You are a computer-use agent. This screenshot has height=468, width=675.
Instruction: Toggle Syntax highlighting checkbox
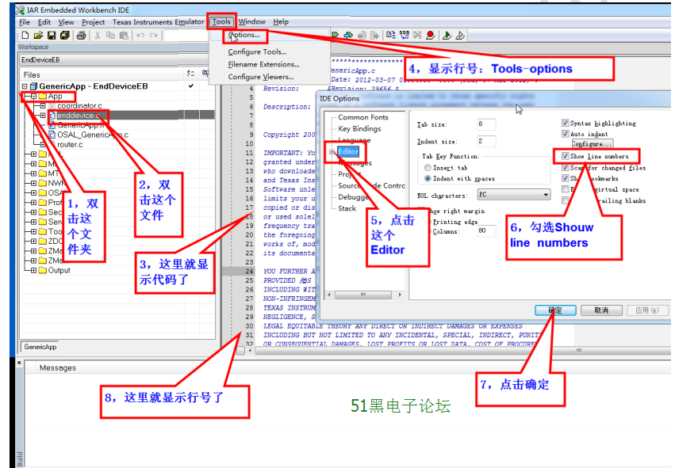point(566,123)
